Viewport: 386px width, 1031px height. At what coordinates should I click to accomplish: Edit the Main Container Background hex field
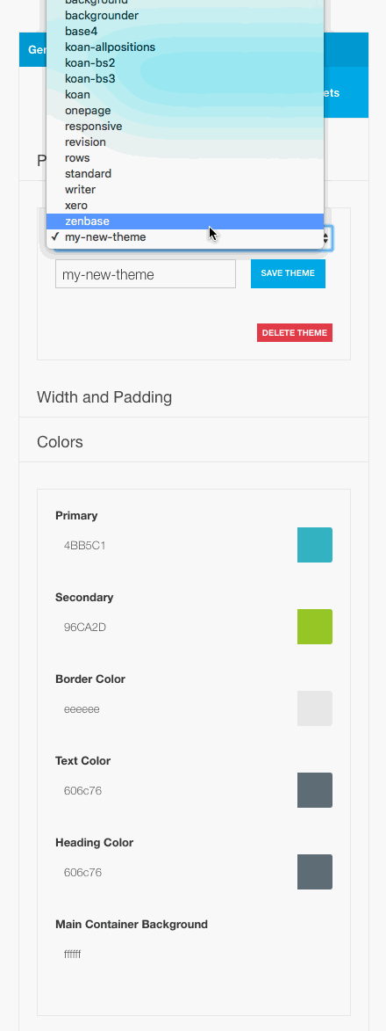tap(171, 954)
